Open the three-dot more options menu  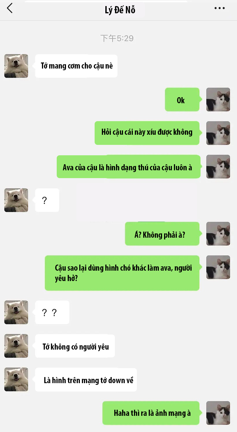tap(220, 8)
